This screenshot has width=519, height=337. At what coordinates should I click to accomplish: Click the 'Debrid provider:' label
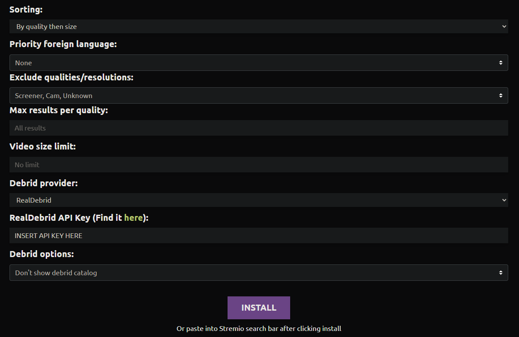click(44, 183)
